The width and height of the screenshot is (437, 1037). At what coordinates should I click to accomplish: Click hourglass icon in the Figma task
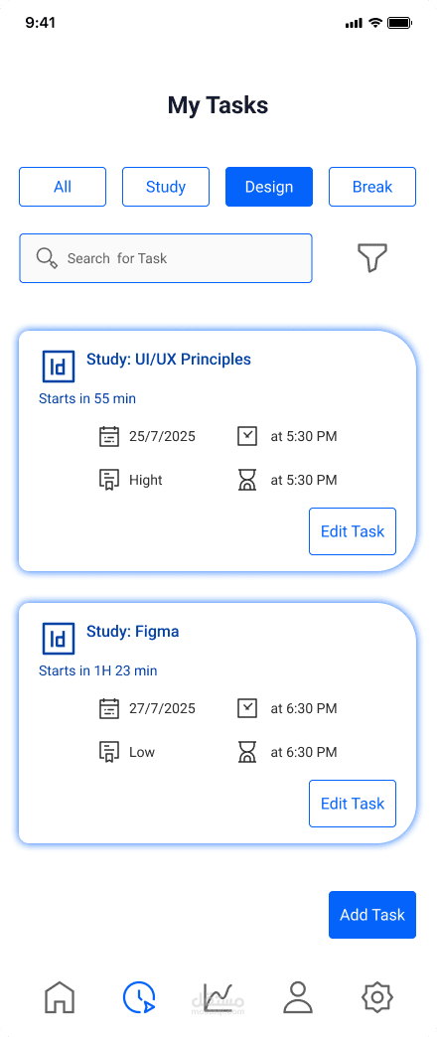click(246, 752)
